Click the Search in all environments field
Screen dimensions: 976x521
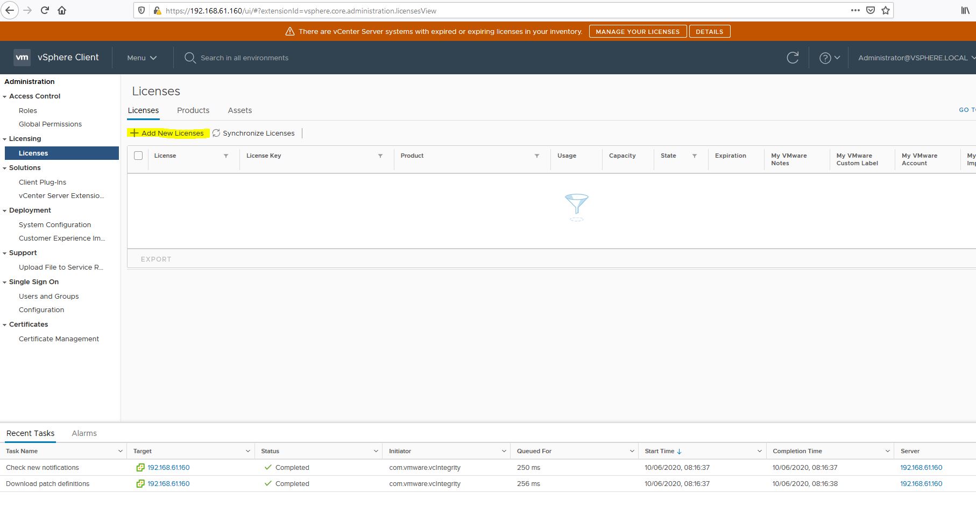tap(244, 58)
